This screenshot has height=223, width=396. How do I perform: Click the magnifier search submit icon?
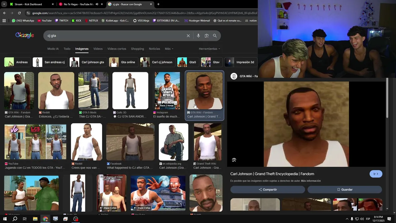215,36
